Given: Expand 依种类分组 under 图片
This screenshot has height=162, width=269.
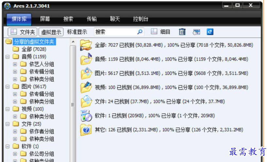Looking at the screenshot, I should coord(15,102).
